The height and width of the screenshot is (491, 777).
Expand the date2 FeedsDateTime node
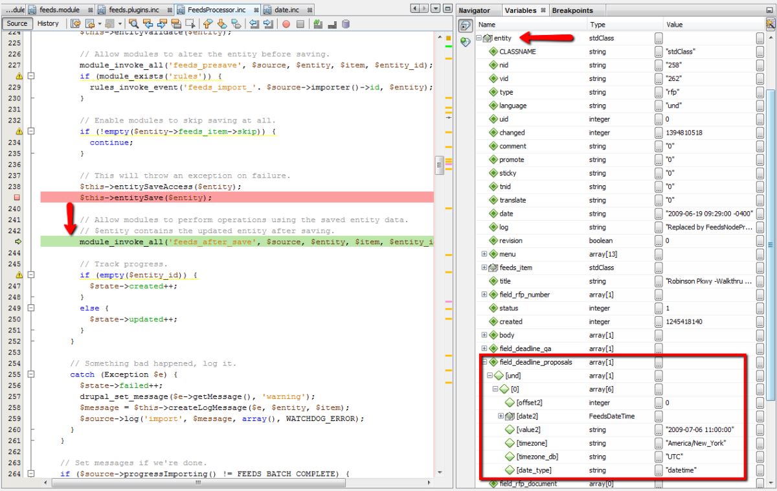[x=501, y=416]
